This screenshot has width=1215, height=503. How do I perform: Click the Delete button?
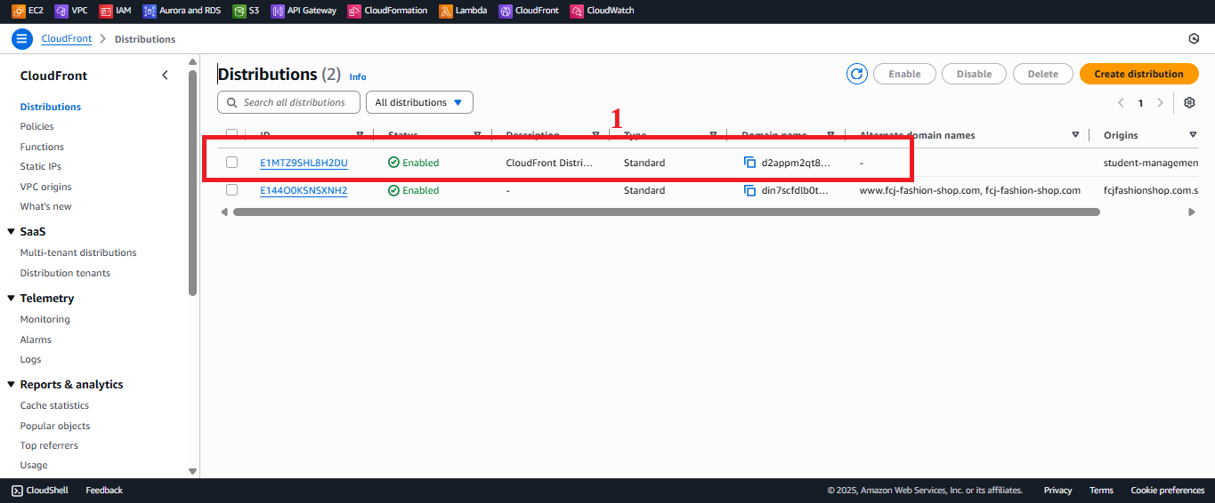point(1042,74)
